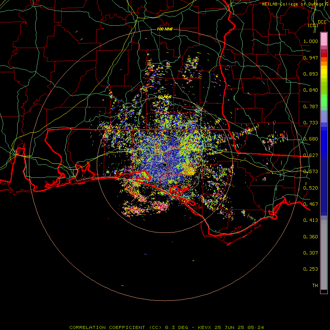This screenshot has width=330, height=330.
Task: Select the 0.787 scale value
Action: tap(311, 106)
